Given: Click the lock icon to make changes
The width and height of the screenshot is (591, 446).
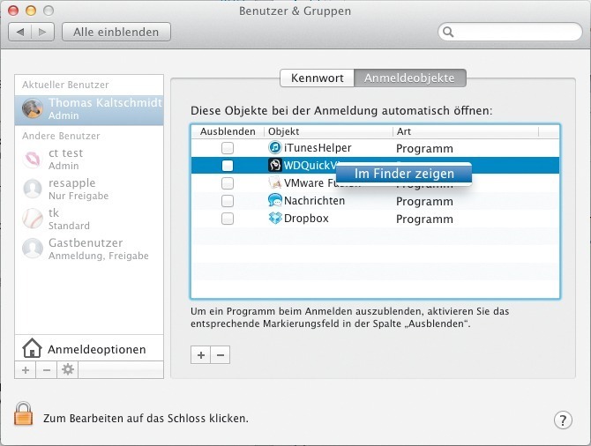Looking at the screenshot, I should tap(23, 413).
